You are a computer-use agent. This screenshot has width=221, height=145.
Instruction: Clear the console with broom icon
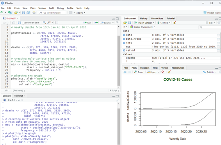coord(117,100)
